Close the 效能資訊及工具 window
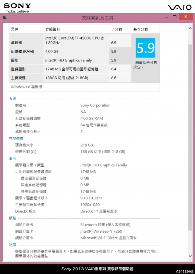Screen dimensions: 195x274 point(186,17)
